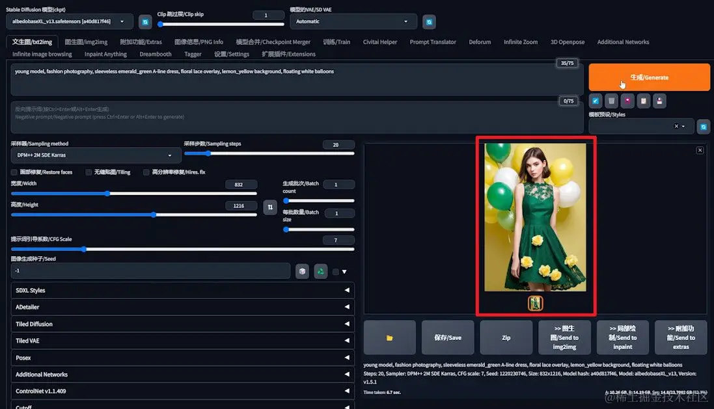Adjust the Sampling steps slider

tap(269, 153)
